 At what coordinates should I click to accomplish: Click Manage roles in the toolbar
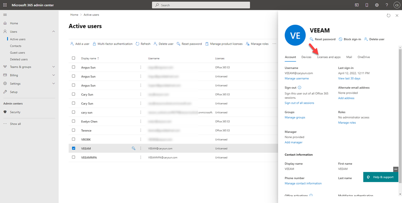(257, 44)
